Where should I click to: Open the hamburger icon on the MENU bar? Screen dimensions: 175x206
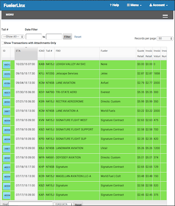pos(165,16)
